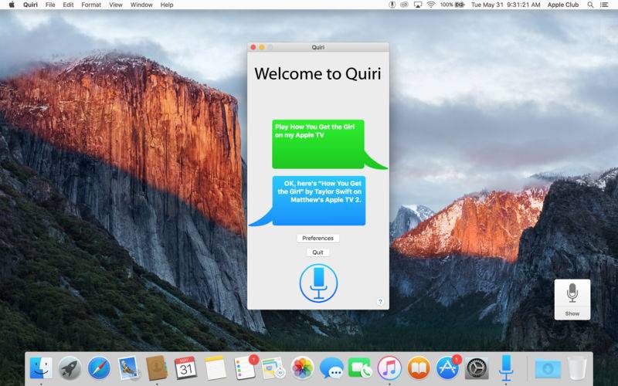This screenshot has width=618, height=386.
Task: Open Messages from the Dock
Action: 331,368
